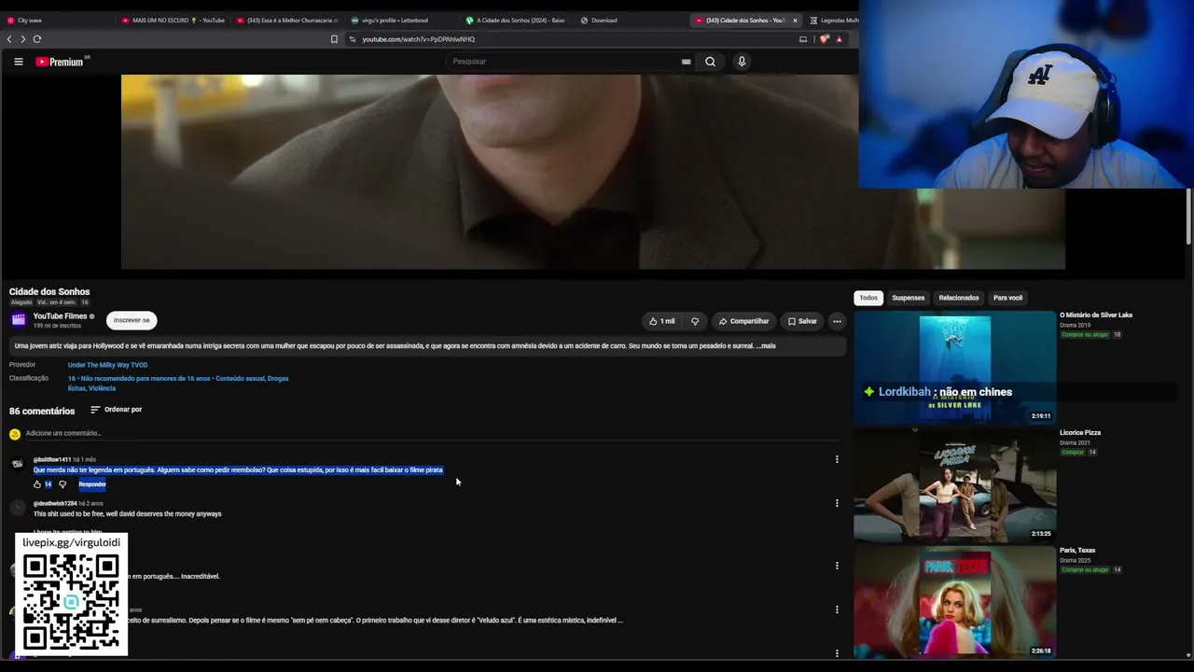The width and height of the screenshot is (1194, 672).
Task: Save the video with the Salvar button
Action: pyautogui.click(x=802, y=321)
